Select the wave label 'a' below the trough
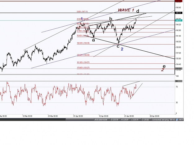194x145 pixels. 93,40
